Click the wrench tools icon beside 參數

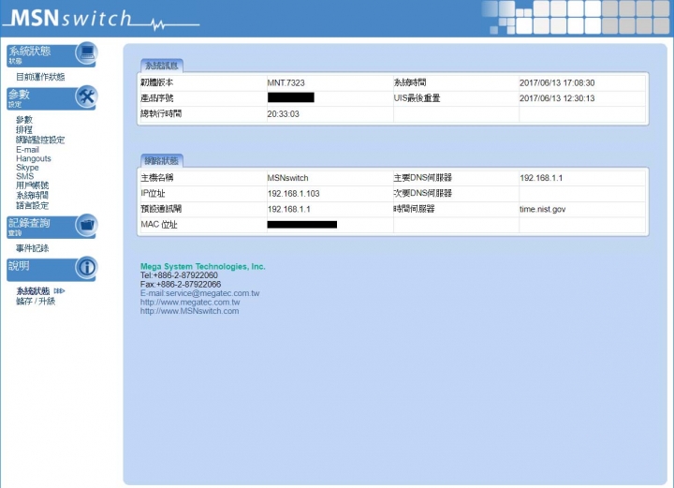[x=86, y=96]
